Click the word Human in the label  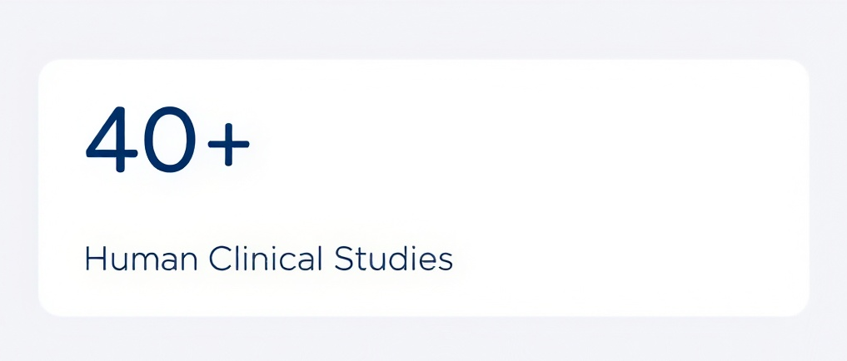[x=142, y=260]
